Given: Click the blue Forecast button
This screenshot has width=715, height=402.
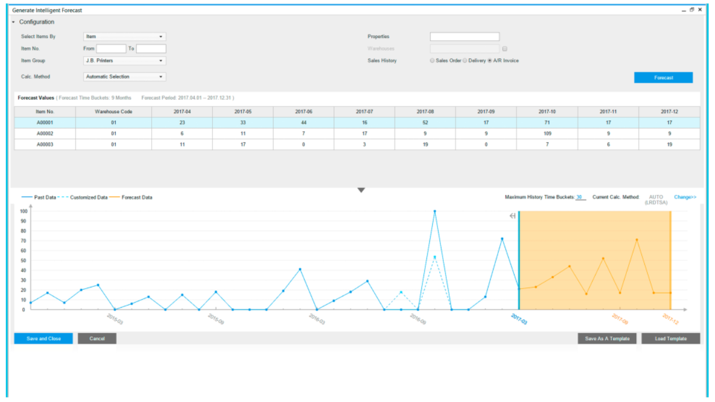Looking at the screenshot, I should click(x=663, y=78).
